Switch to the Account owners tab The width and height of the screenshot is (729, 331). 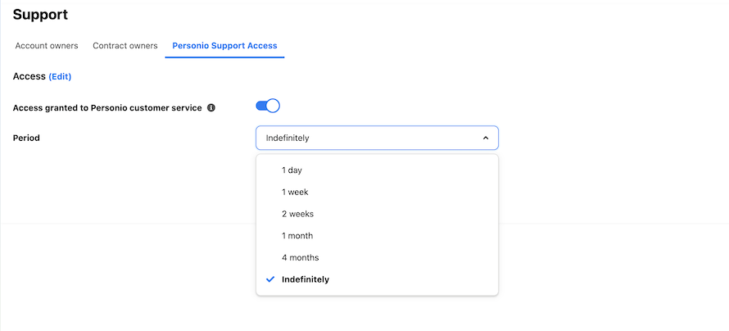tap(47, 46)
